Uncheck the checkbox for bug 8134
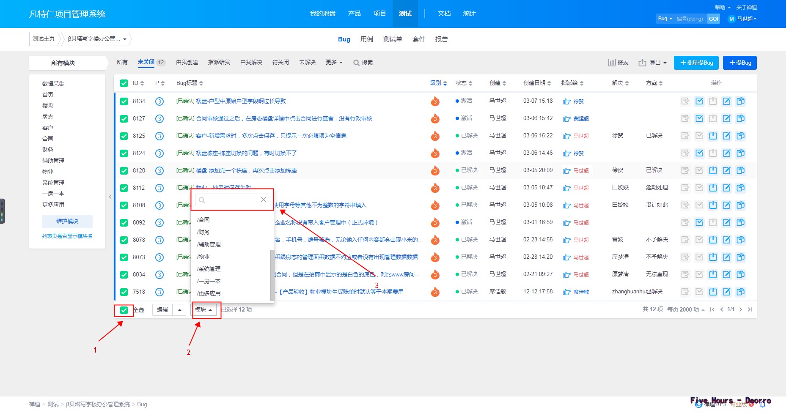 [x=124, y=101]
